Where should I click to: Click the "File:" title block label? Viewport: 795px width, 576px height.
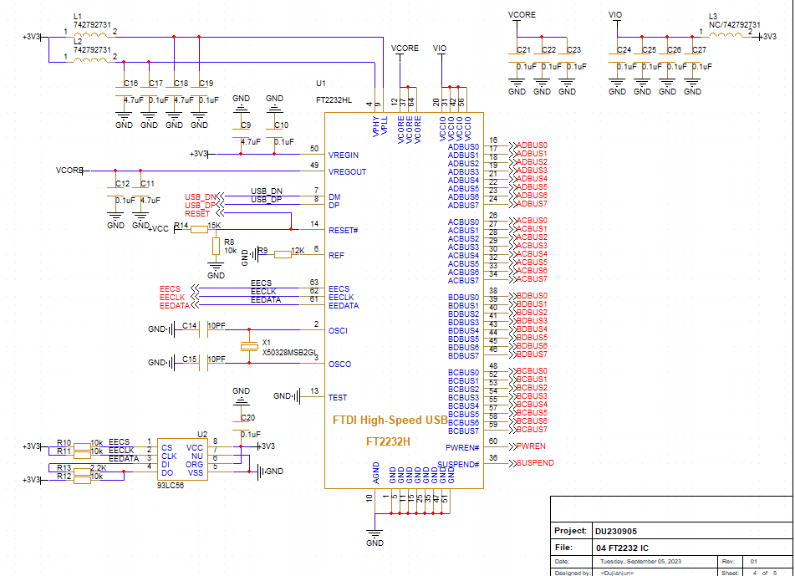pos(563,548)
